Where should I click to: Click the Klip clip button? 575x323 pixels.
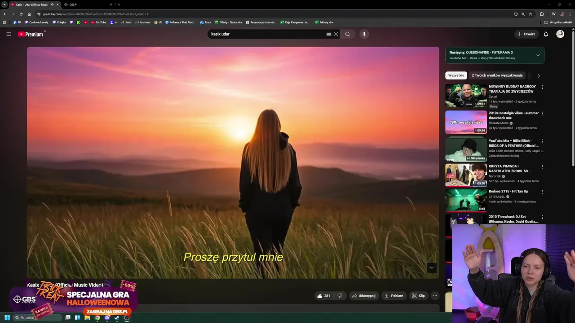tap(418, 296)
